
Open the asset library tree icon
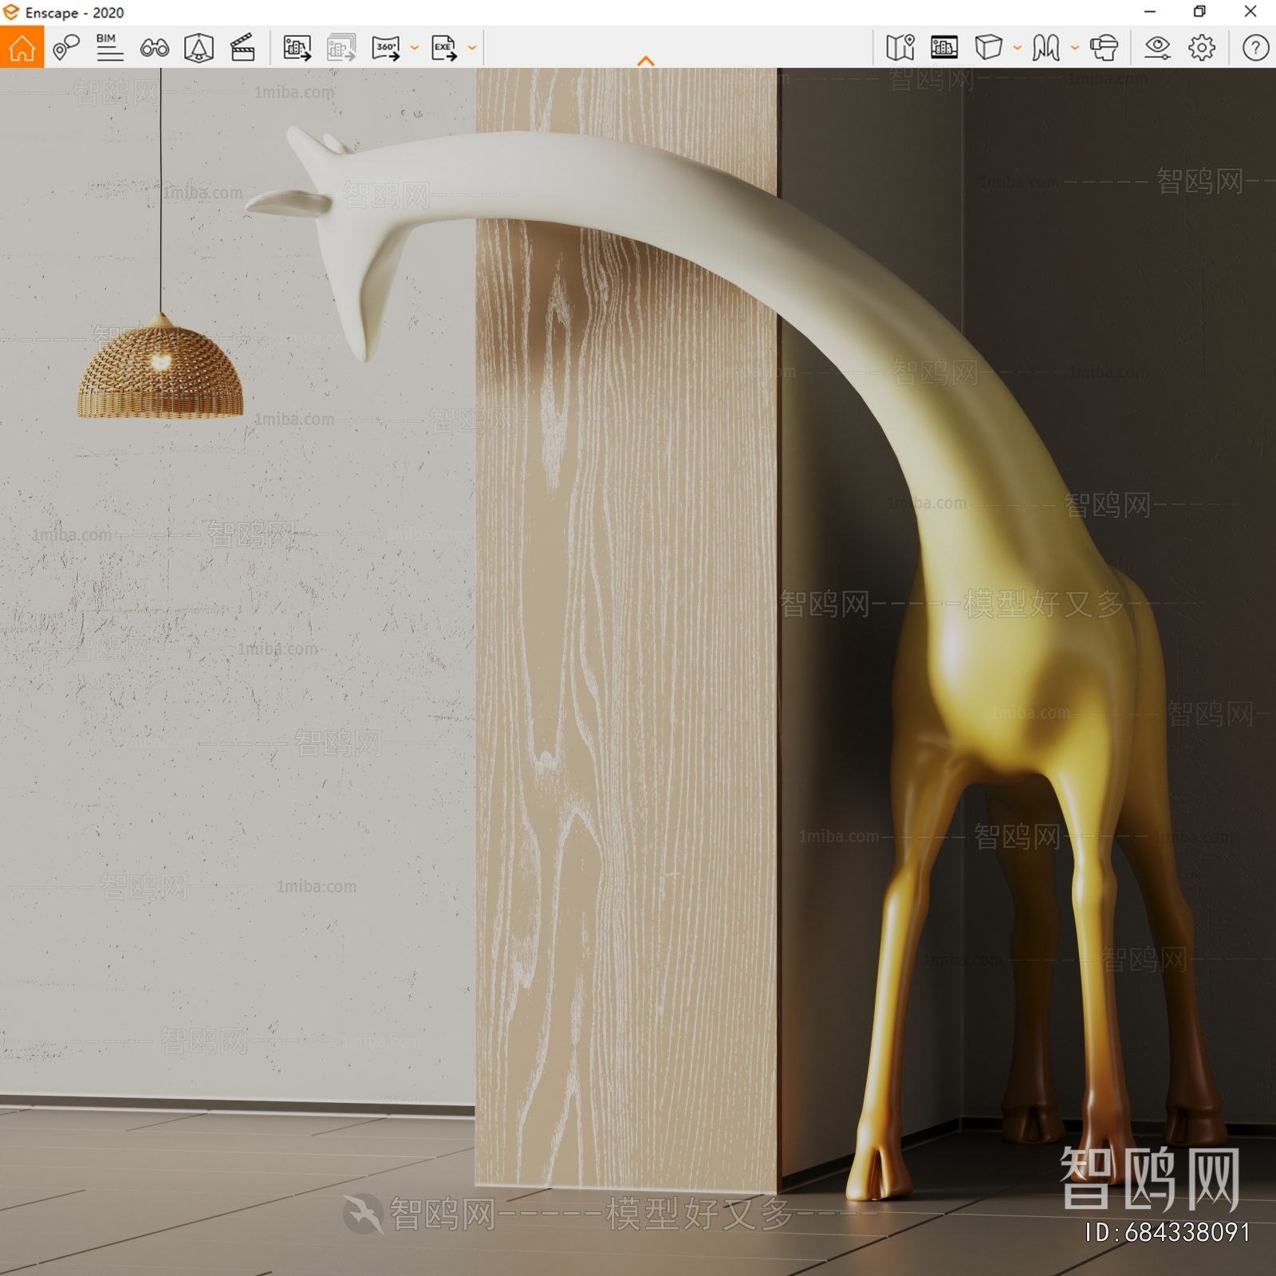(199, 48)
